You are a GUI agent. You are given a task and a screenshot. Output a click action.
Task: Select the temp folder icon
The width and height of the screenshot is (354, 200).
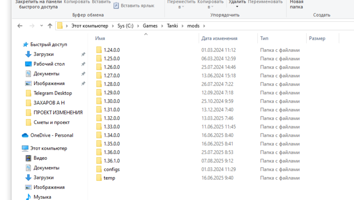click(99, 178)
